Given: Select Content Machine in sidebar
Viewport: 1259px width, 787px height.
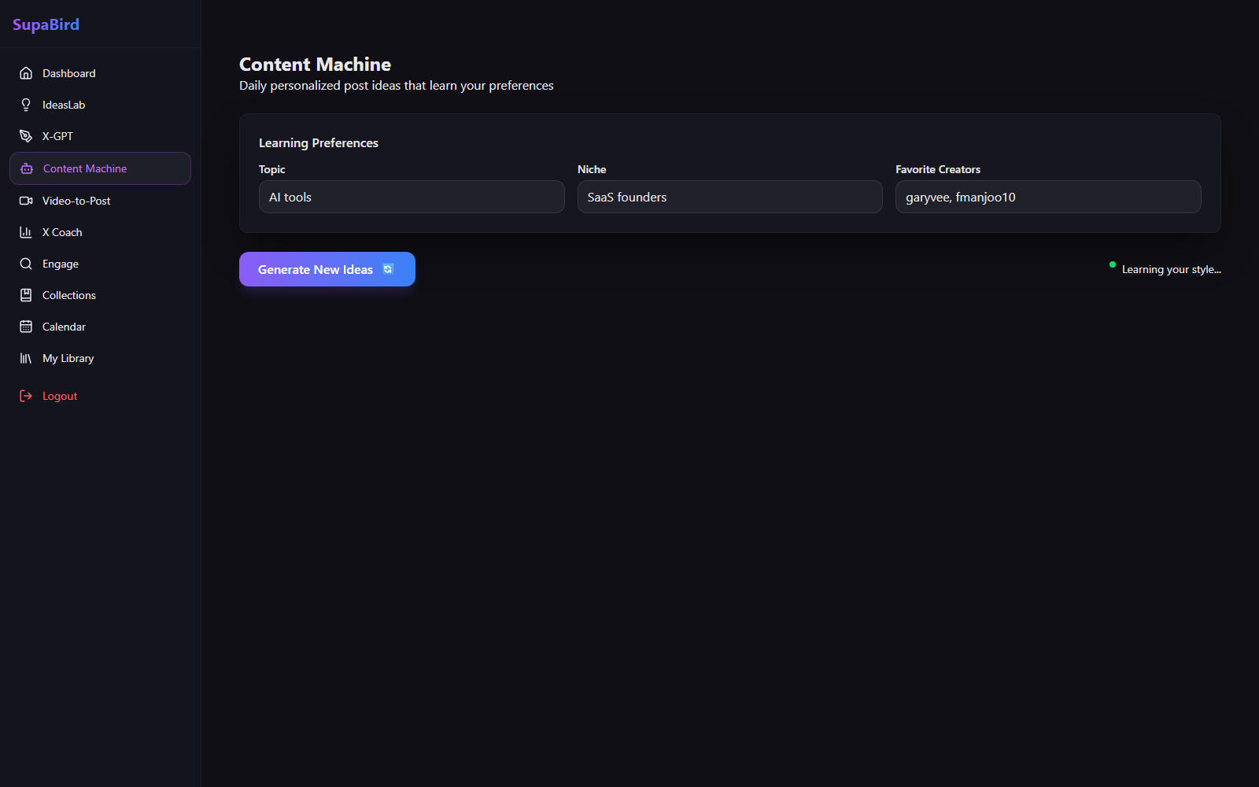Looking at the screenshot, I should tap(100, 168).
